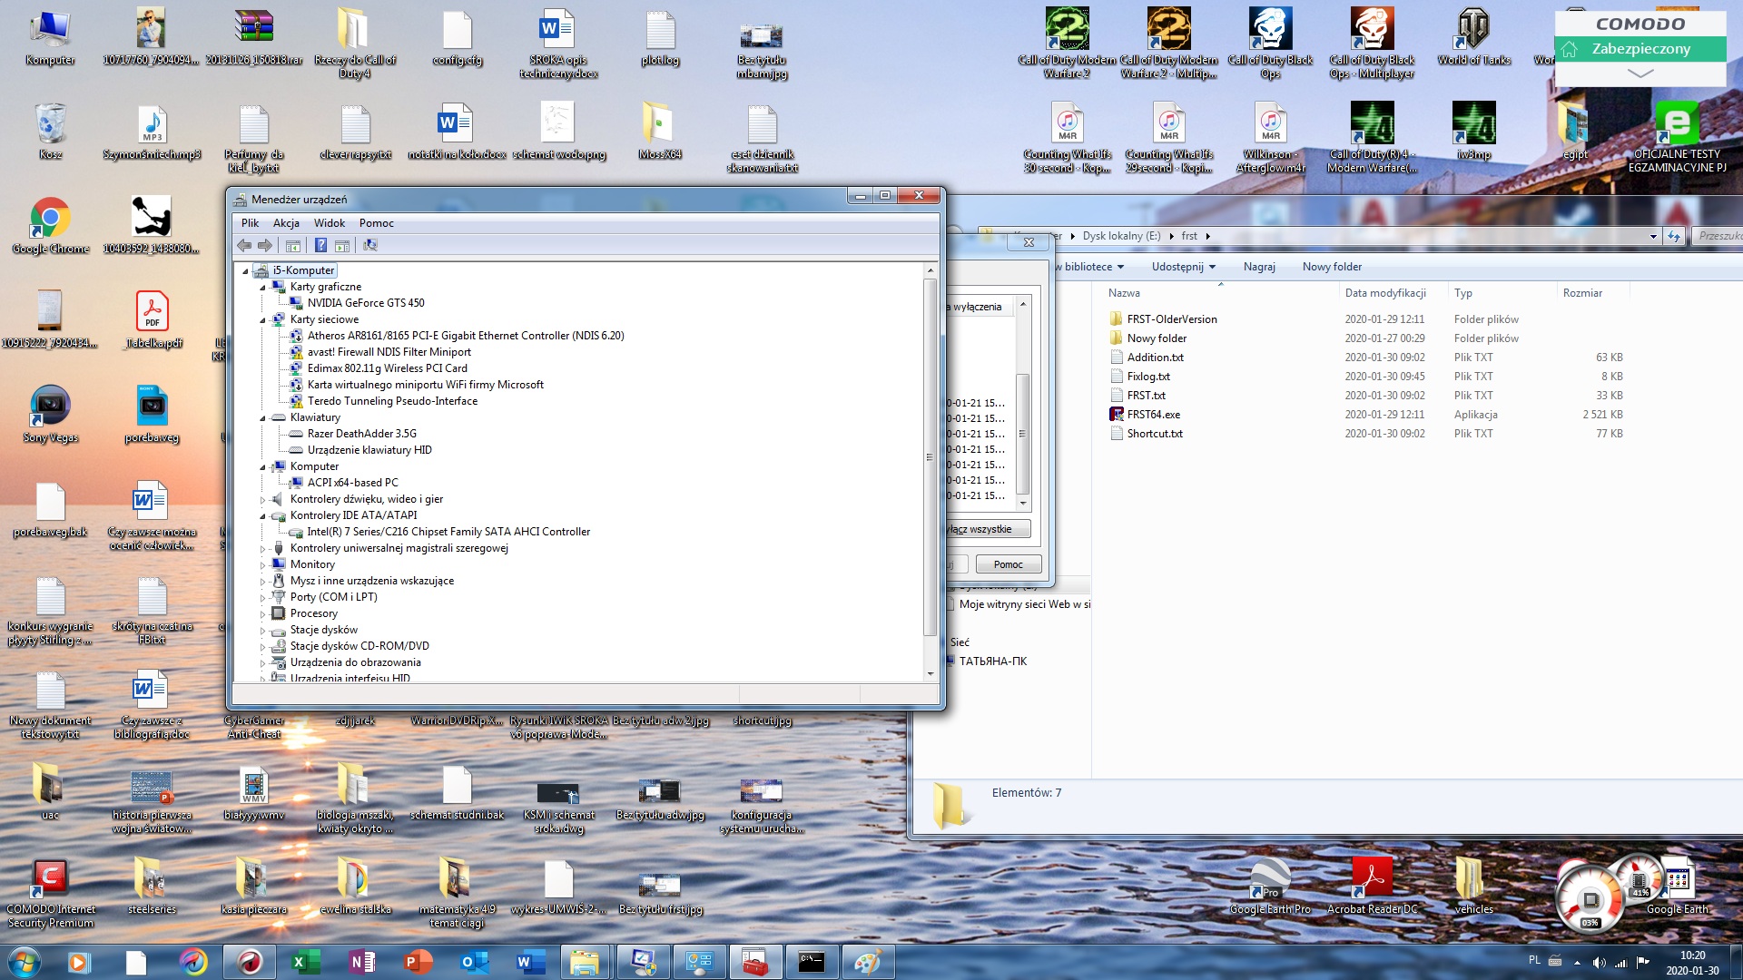
Task: Open Acrobat Reader DC desktop shortcut
Action: [x=1373, y=887]
